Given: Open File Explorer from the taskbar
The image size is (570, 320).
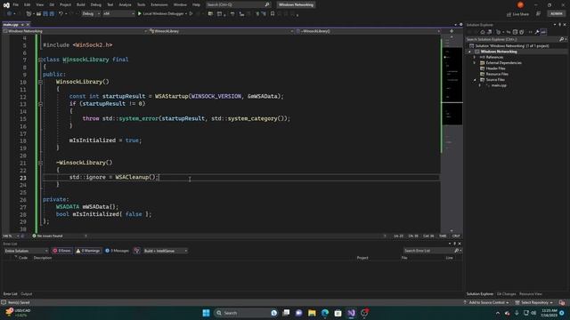Looking at the screenshot, I should [x=312, y=313].
